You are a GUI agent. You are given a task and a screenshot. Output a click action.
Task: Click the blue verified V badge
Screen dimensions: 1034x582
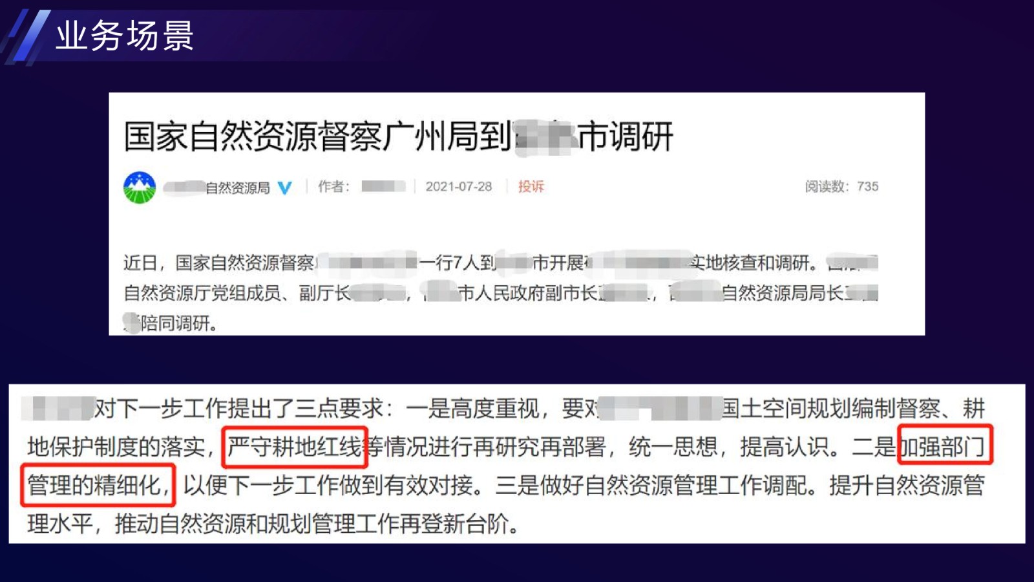pos(285,188)
